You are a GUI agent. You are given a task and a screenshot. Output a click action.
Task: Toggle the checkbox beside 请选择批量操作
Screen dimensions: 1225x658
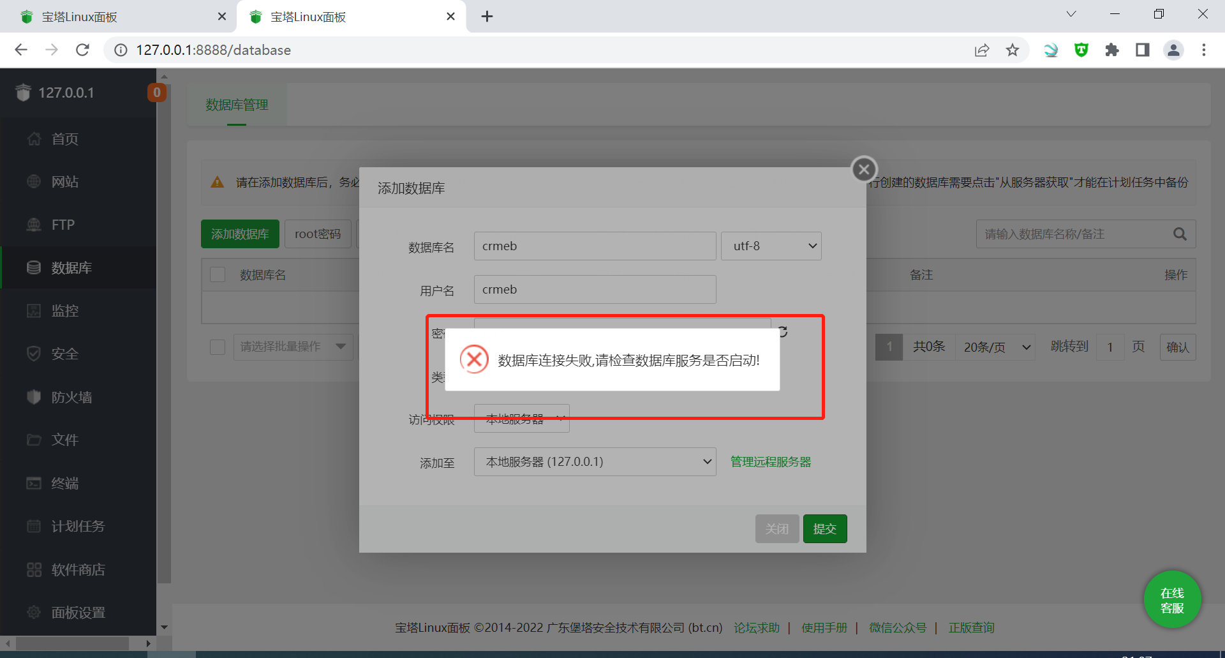click(218, 347)
